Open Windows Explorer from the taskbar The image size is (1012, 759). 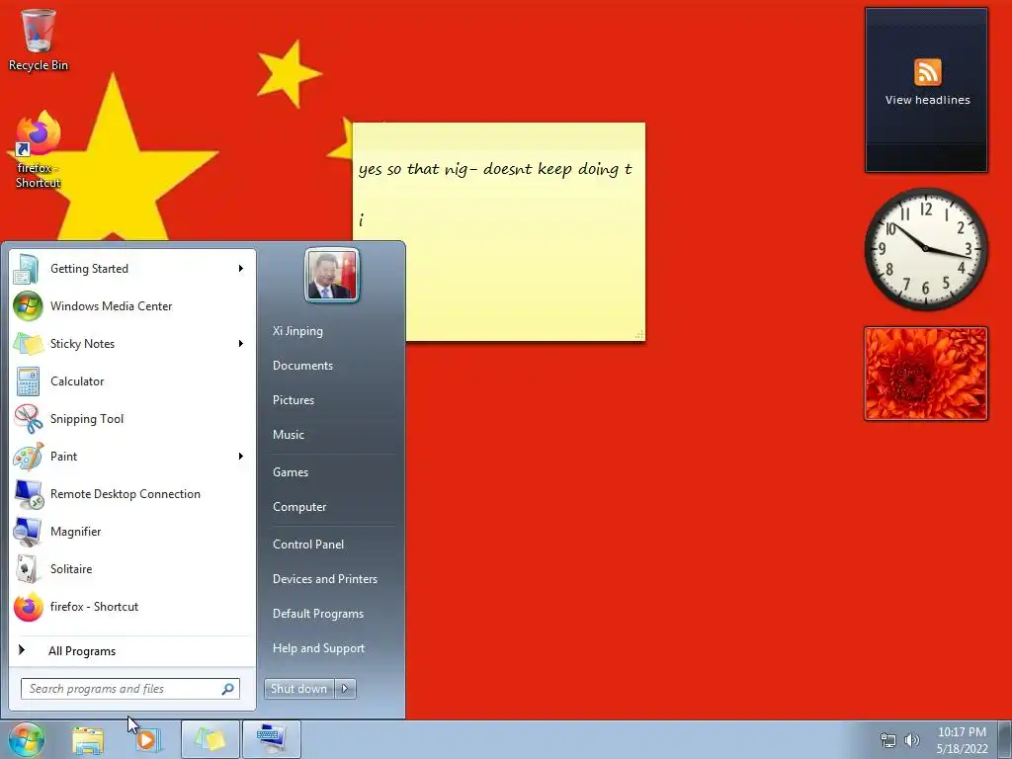click(x=88, y=739)
